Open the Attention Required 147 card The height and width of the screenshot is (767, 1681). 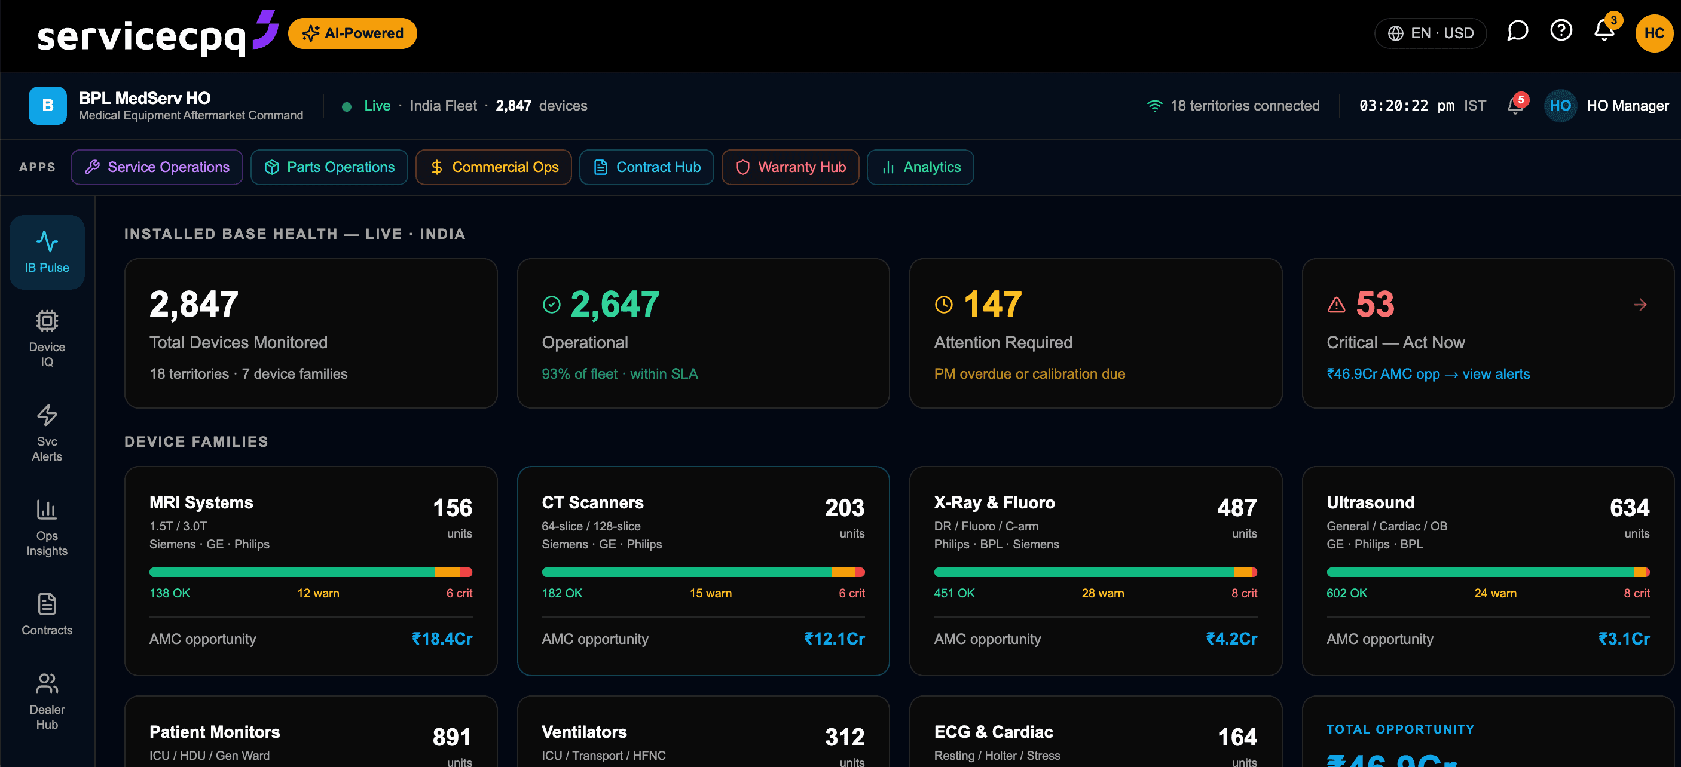click(x=1096, y=333)
